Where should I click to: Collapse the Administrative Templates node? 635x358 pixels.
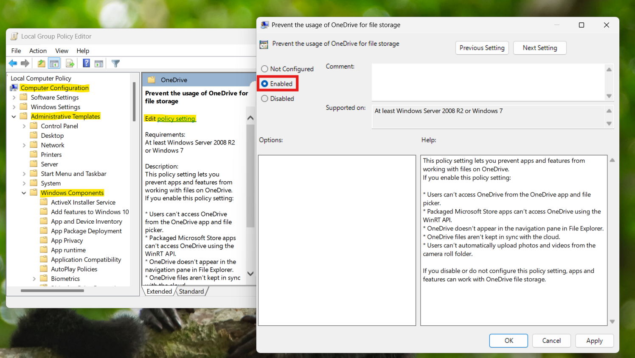coord(14,117)
